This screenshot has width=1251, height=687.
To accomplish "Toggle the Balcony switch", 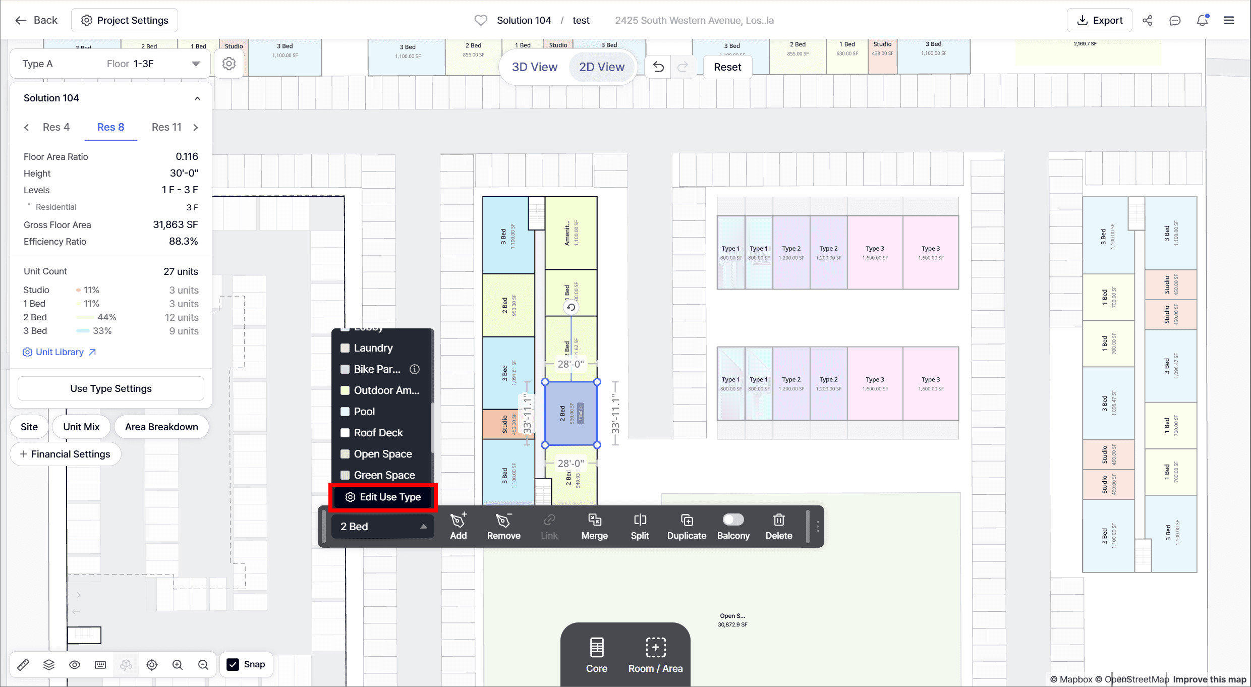I will 733,520.
